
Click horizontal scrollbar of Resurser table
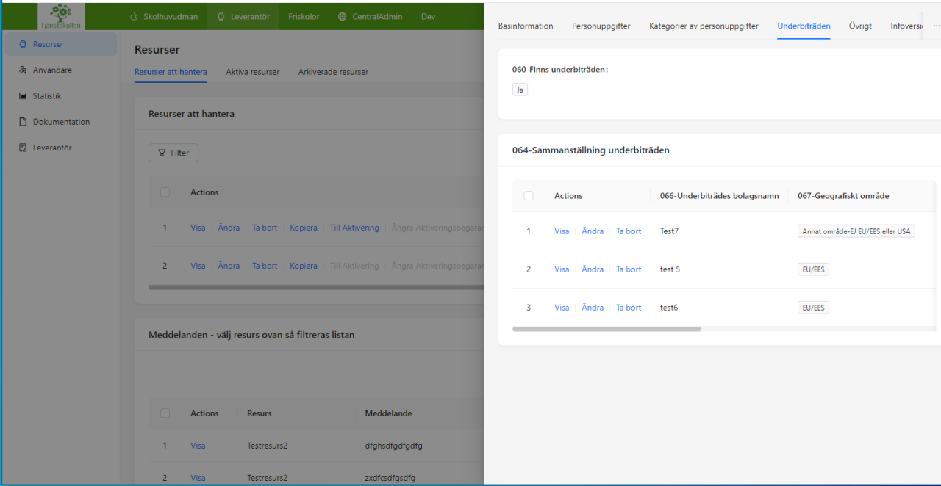[x=316, y=287]
